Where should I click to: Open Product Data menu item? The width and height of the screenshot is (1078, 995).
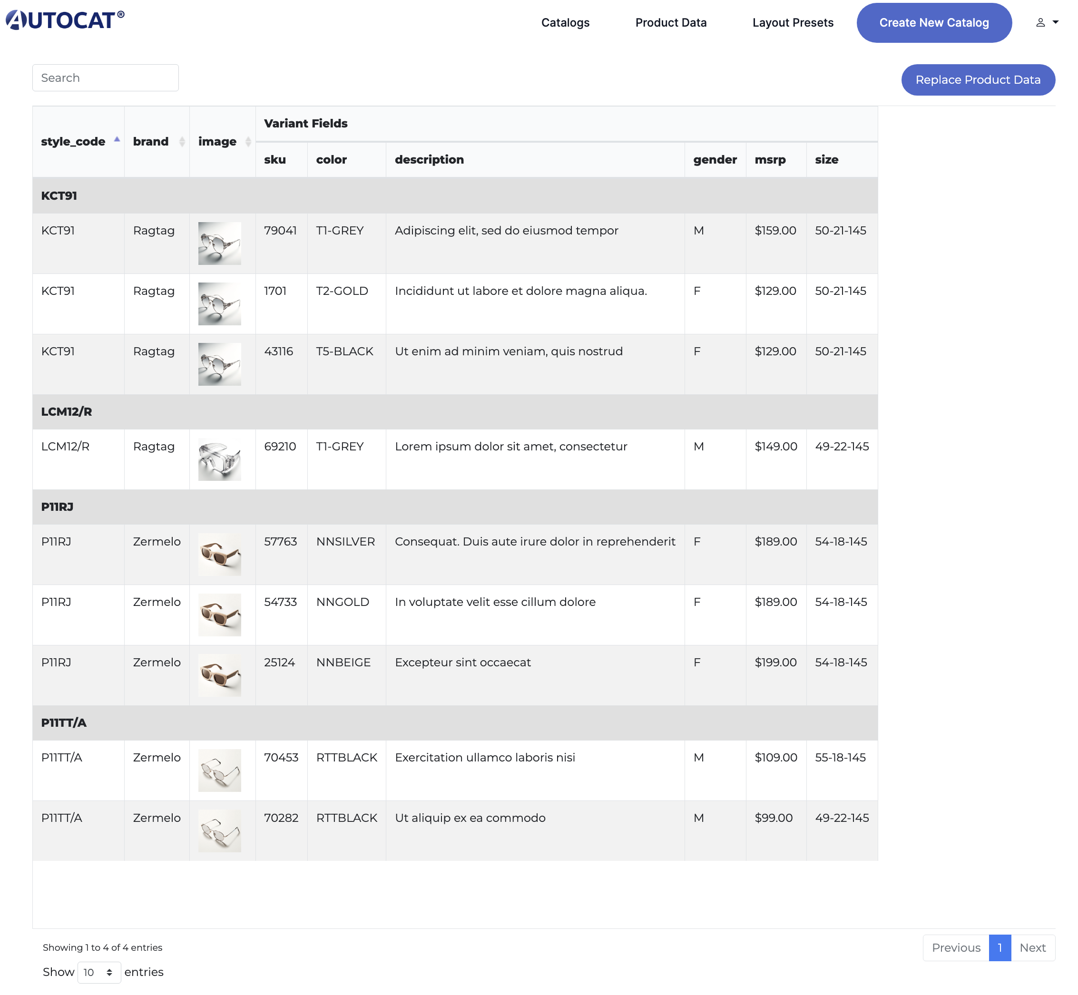click(x=671, y=23)
